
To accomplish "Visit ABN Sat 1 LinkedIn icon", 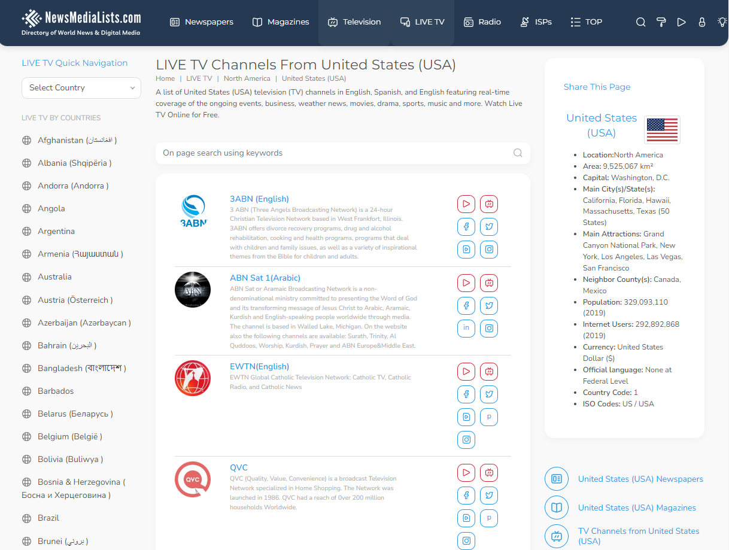I will click(466, 329).
